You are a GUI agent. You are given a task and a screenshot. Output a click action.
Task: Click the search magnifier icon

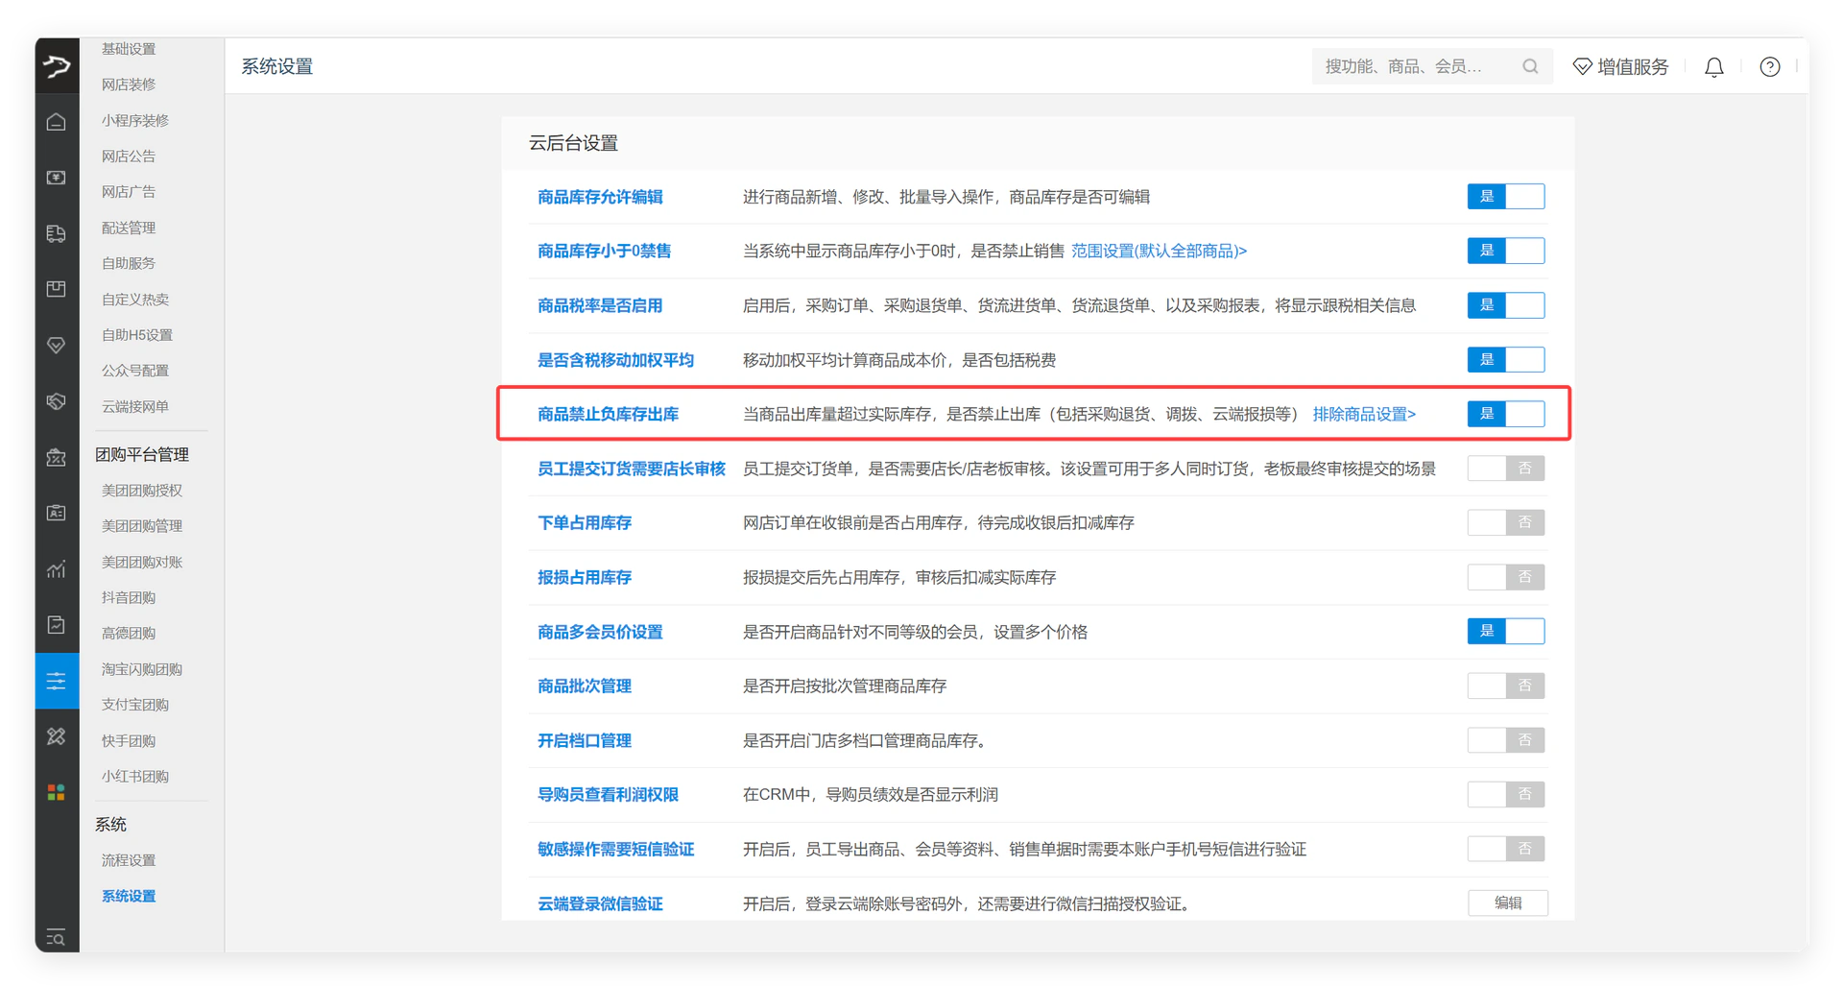(x=1530, y=66)
